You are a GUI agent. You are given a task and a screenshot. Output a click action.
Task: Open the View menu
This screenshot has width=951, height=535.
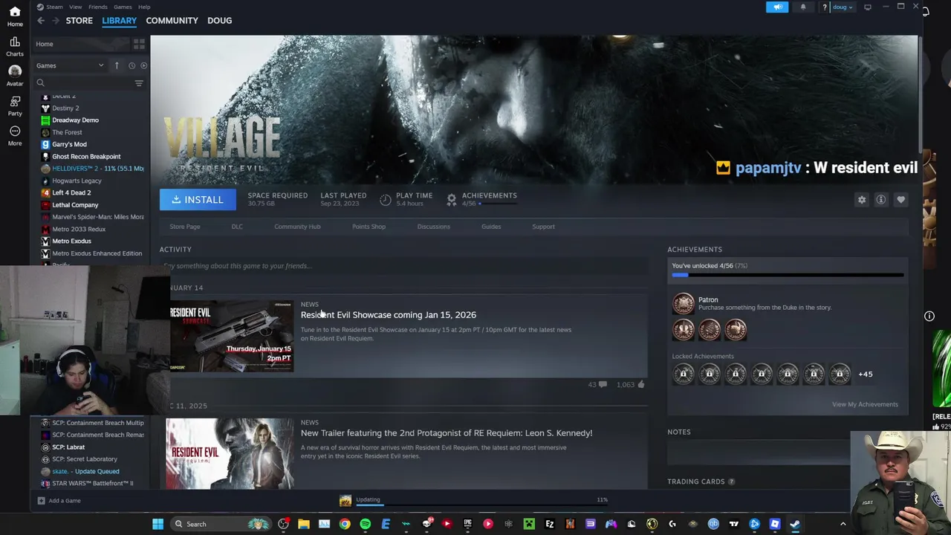75,7
